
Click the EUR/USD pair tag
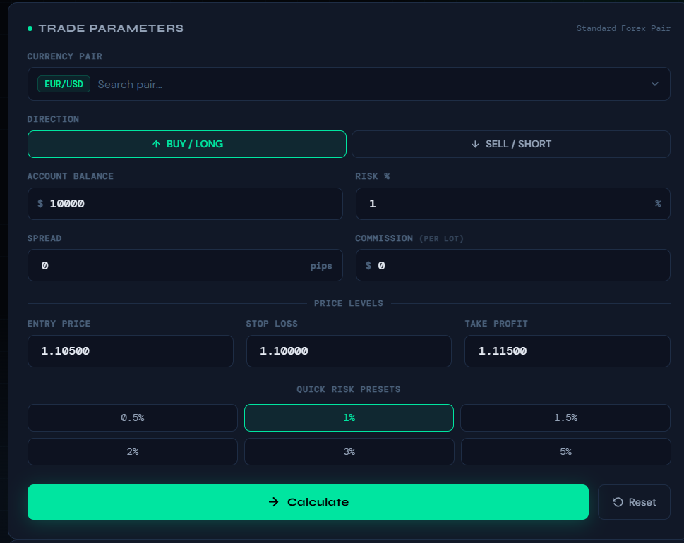click(x=64, y=85)
